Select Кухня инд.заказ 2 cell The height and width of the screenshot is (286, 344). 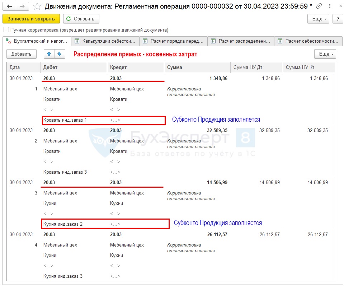coord(63,224)
